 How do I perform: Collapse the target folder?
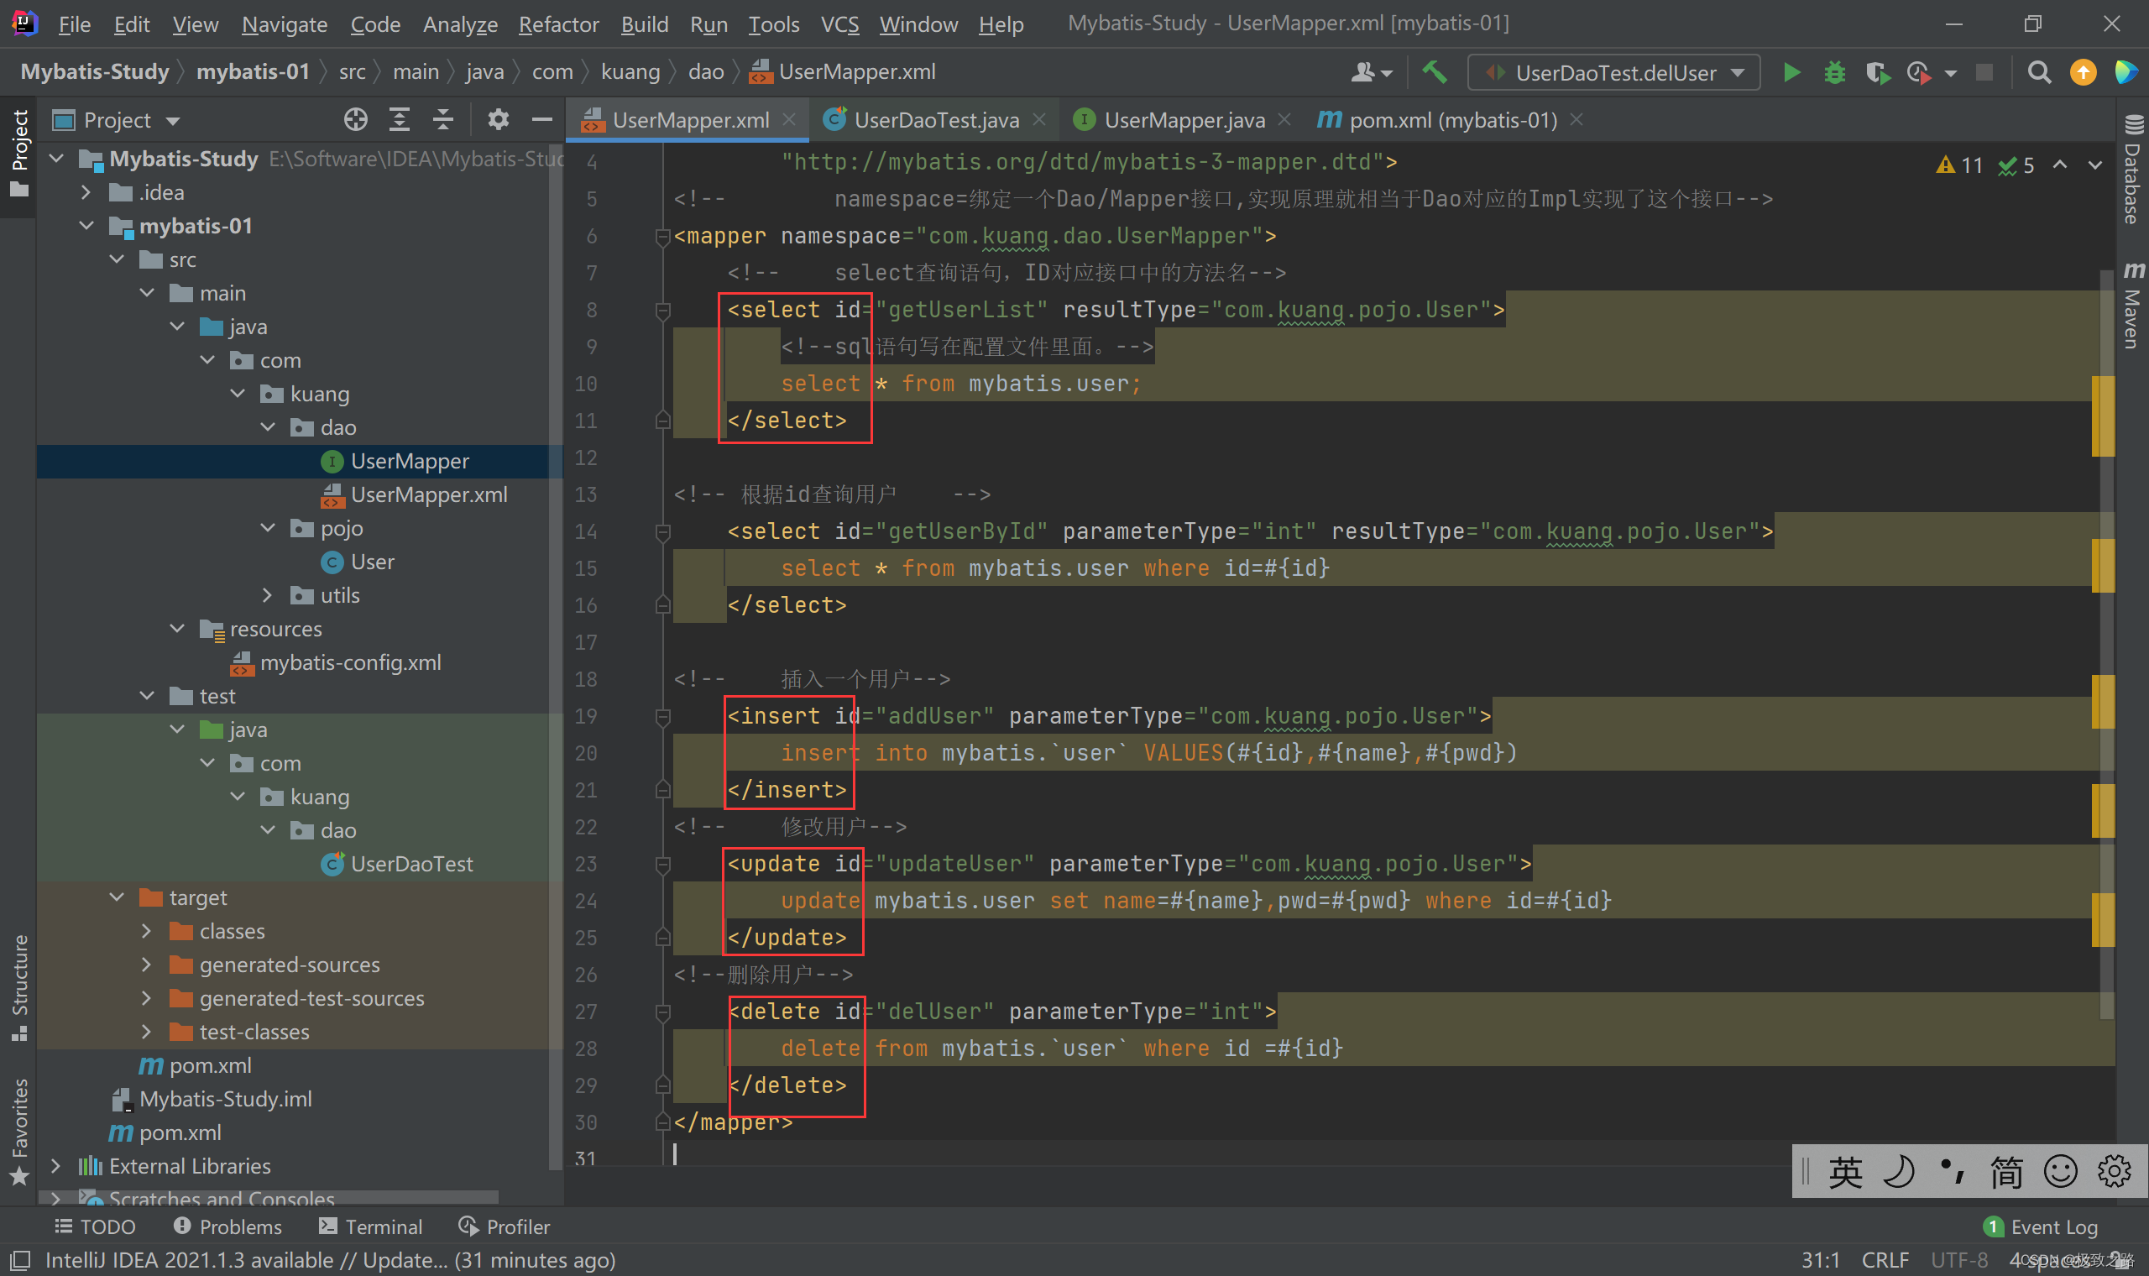point(117,897)
